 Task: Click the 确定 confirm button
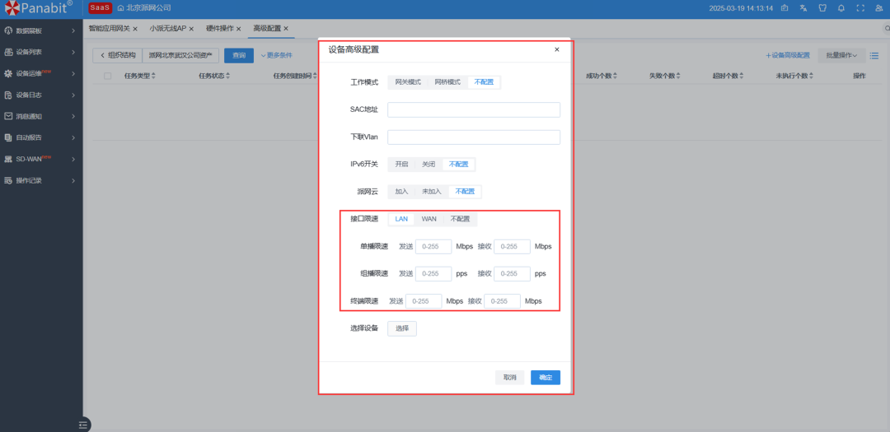click(x=546, y=378)
